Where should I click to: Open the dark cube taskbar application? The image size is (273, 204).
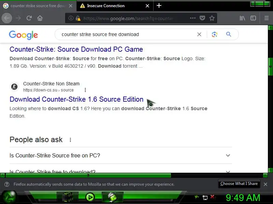click(68, 198)
